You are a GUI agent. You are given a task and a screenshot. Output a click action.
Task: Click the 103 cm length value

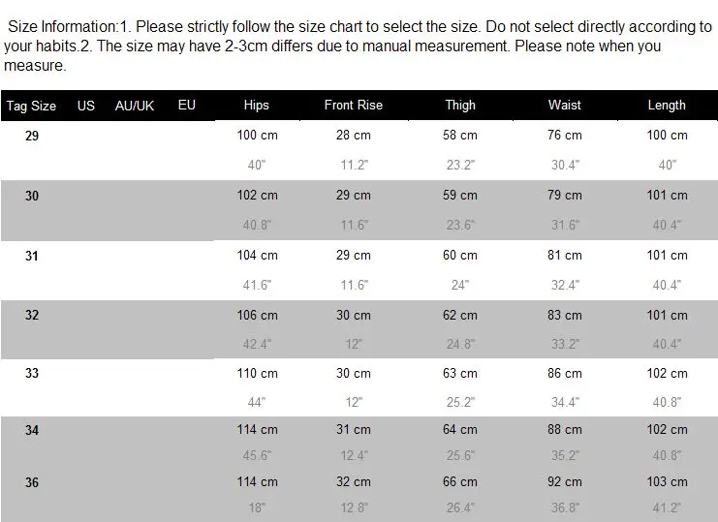pyautogui.click(x=668, y=481)
